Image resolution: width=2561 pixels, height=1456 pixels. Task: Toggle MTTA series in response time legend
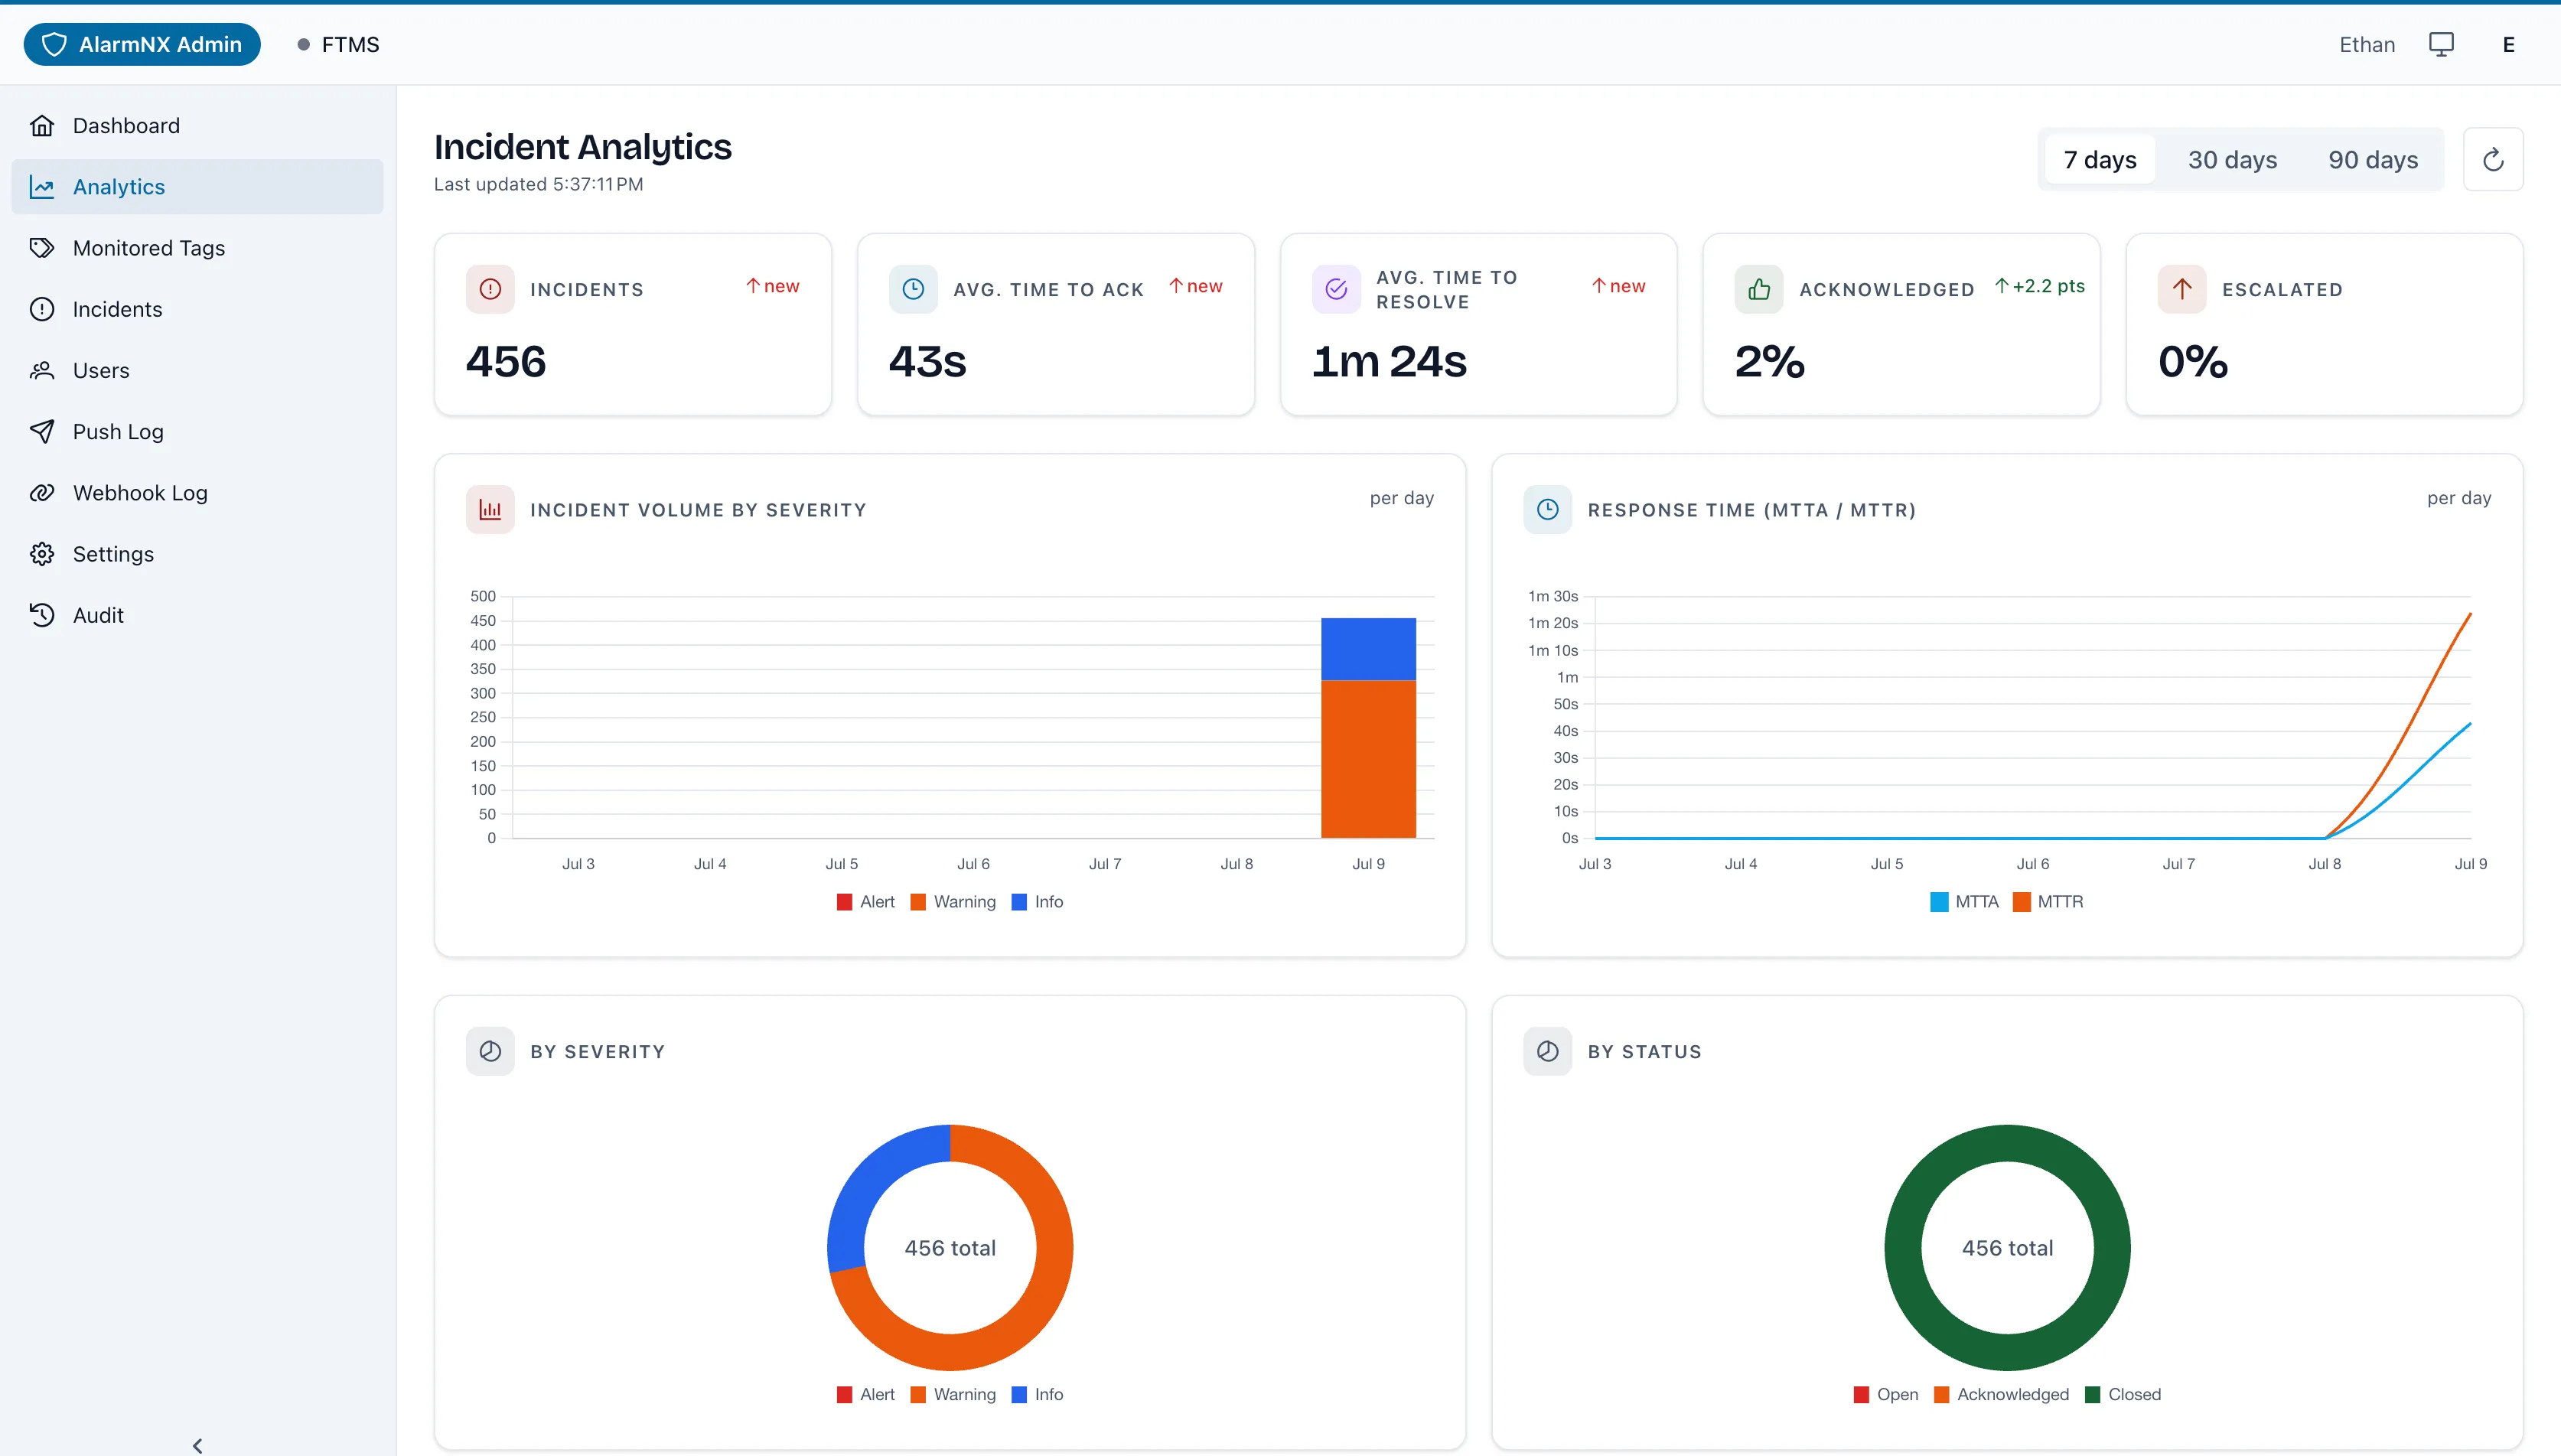(1964, 901)
